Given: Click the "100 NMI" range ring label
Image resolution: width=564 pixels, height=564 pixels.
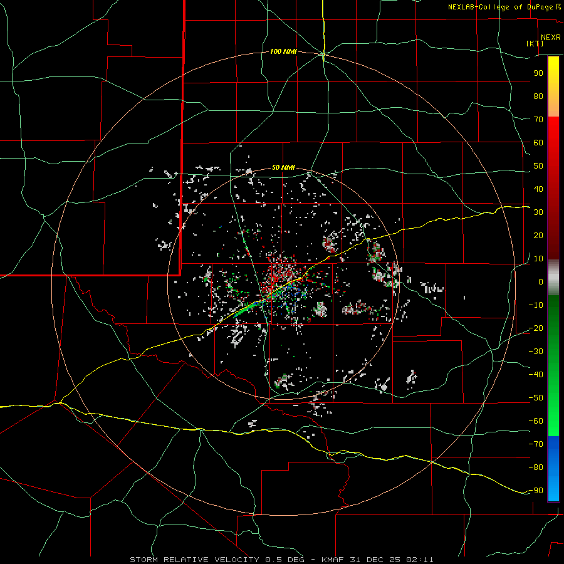Looking at the screenshot, I should 283,52.
